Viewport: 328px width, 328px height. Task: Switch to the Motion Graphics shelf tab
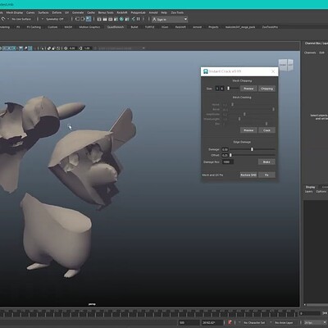point(89,27)
